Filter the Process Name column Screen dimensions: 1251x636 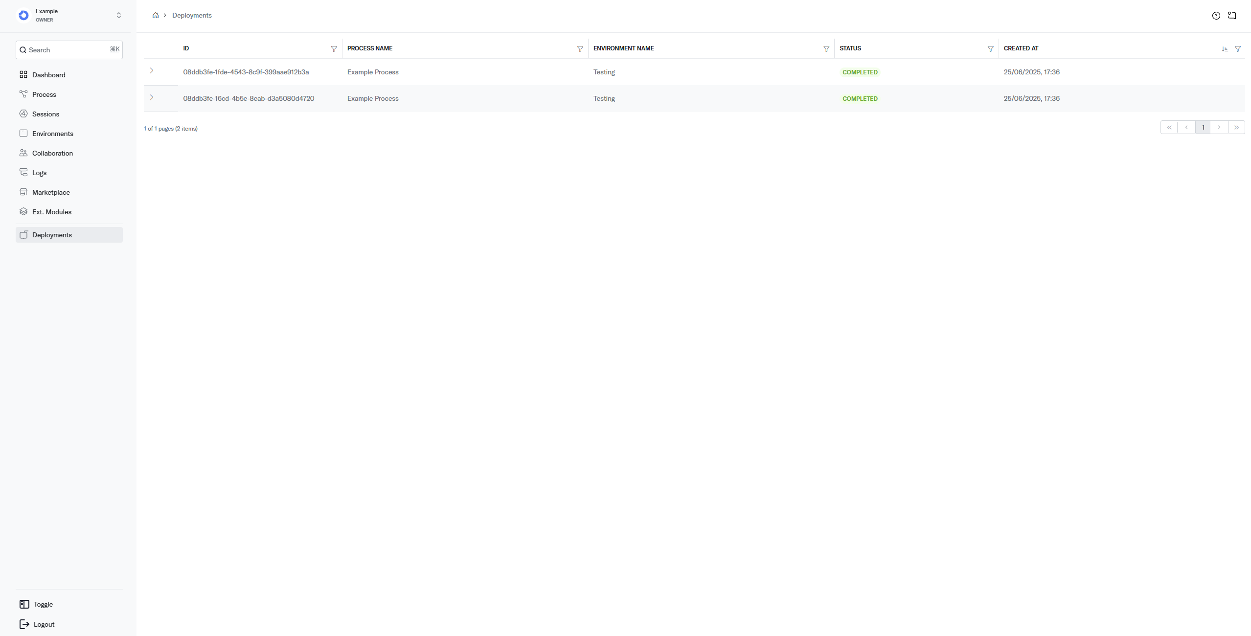pyautogui.click(x=580, y=49)
